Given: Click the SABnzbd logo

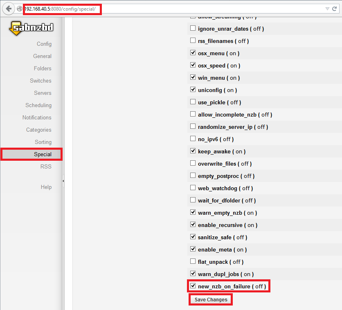Looking at the screenshot, I should (x=31, y=28).
